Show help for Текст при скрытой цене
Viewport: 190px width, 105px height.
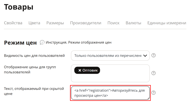pyautogui.click(x=154, y=92)
